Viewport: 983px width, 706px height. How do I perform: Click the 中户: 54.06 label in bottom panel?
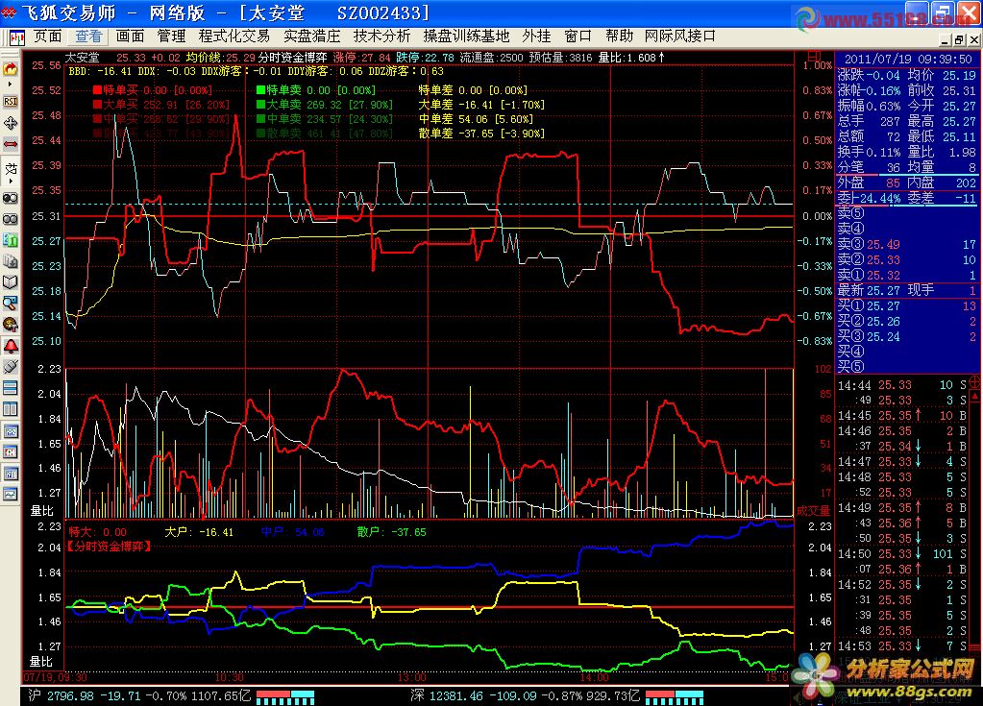[293, 532]
